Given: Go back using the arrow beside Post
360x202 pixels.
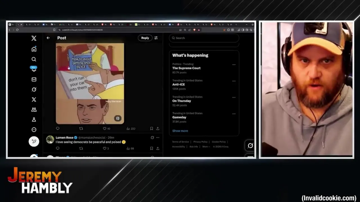Looking at the screenshot, I should click(x=48, y=38).
